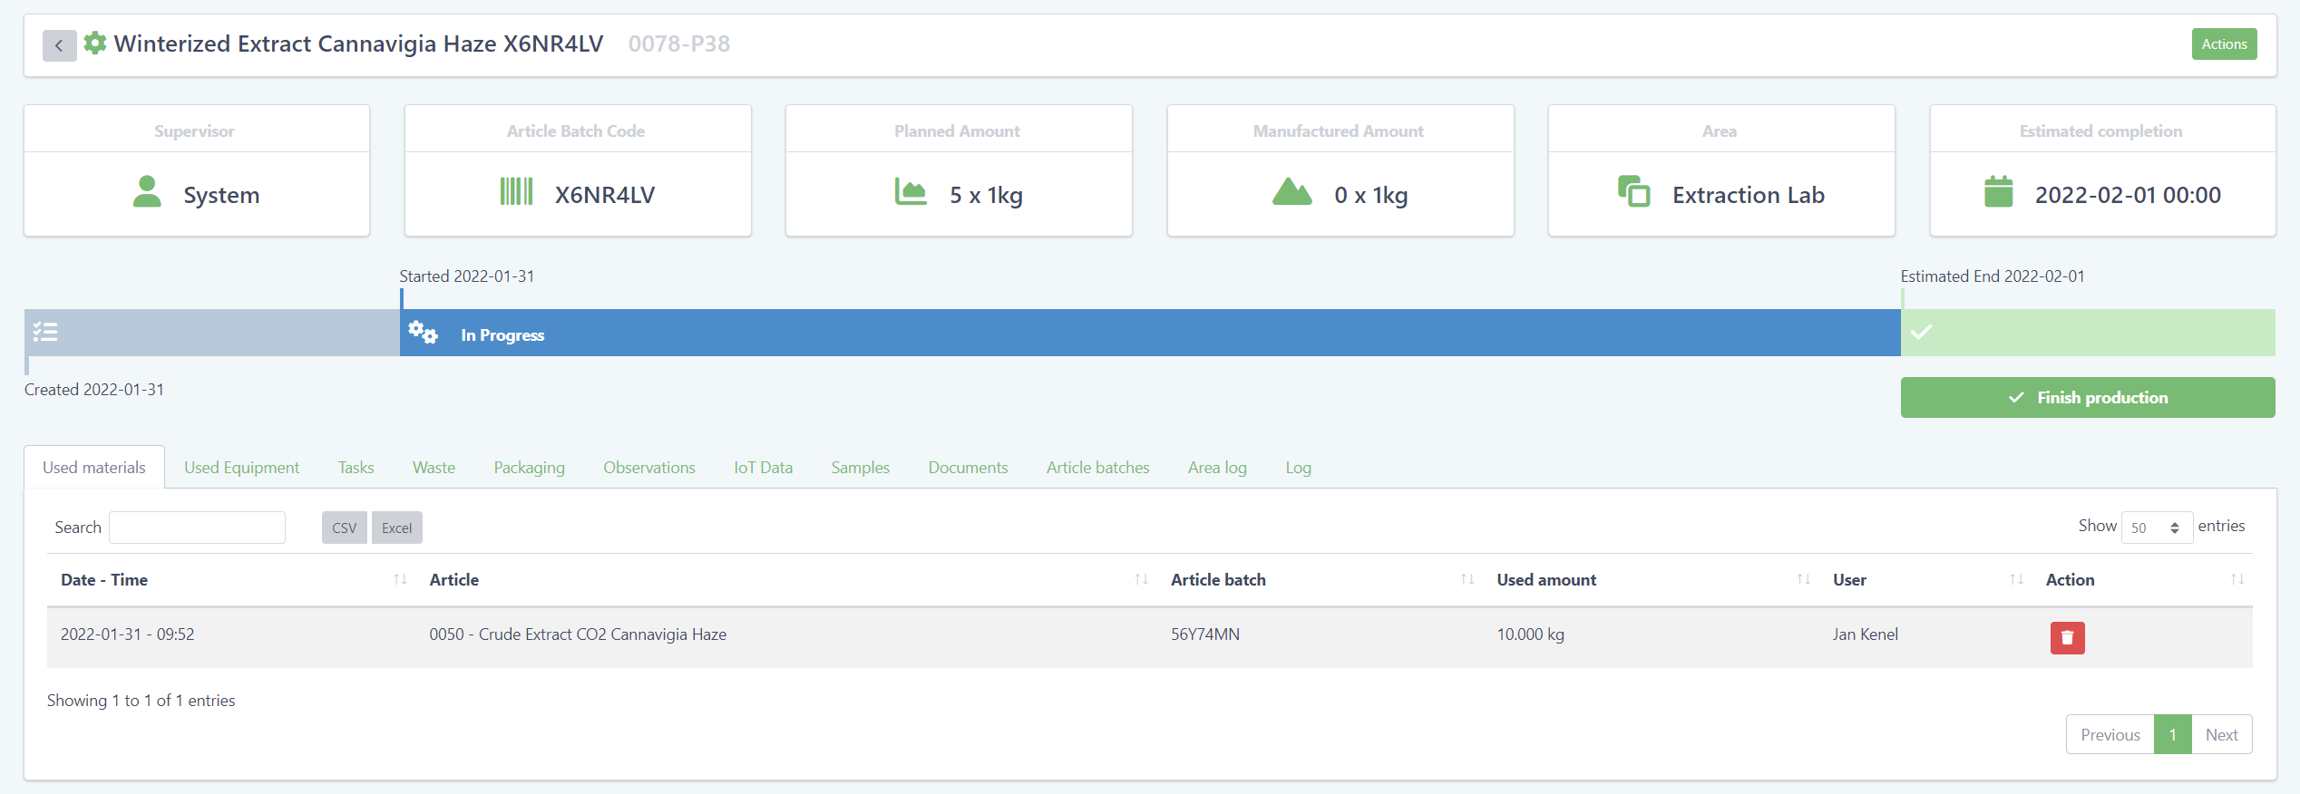Switch to the Used Equipment tab
Viewport: 2300px width, 794px height.
pyautogui.click(x=241, y=468)
